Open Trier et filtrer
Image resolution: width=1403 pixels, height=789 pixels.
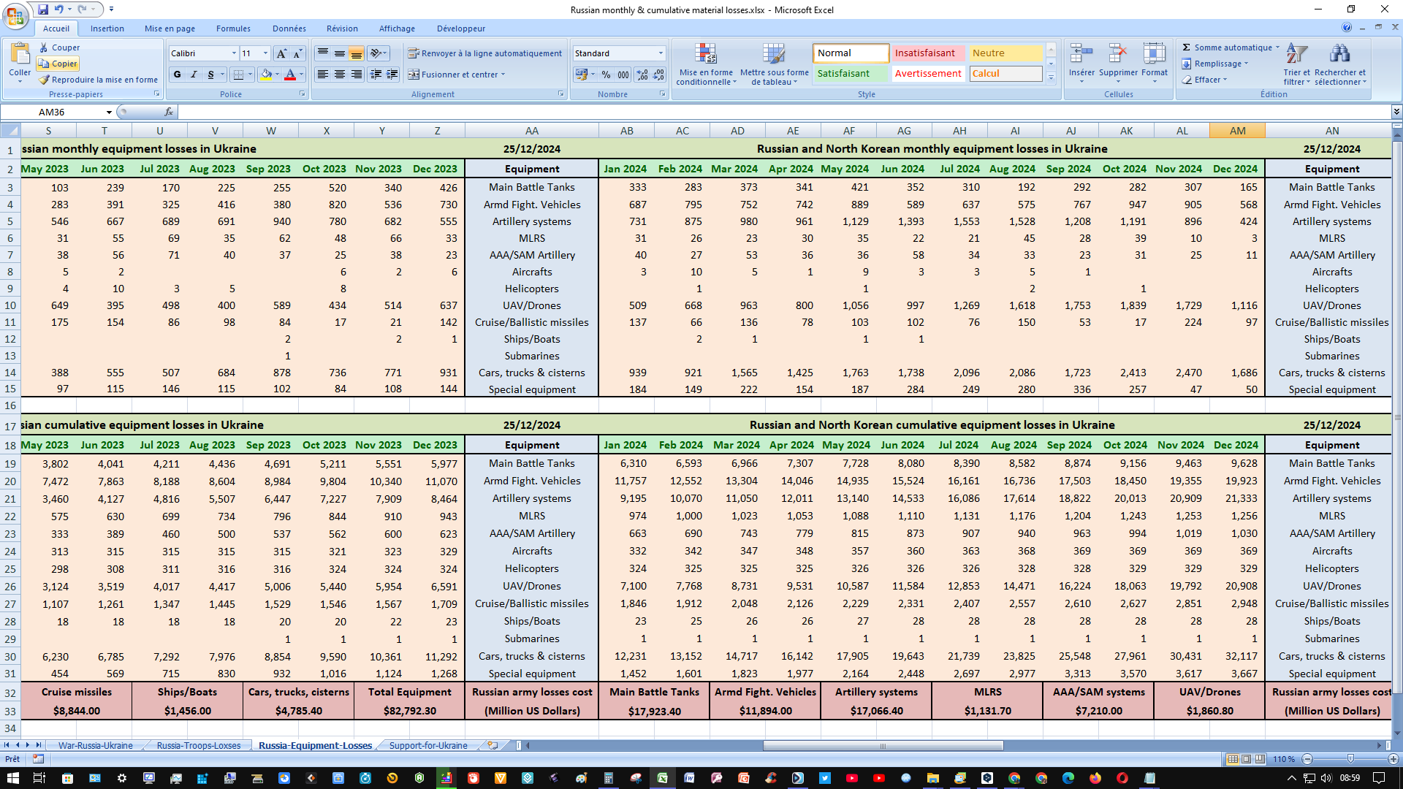(x=1296, y=64)
